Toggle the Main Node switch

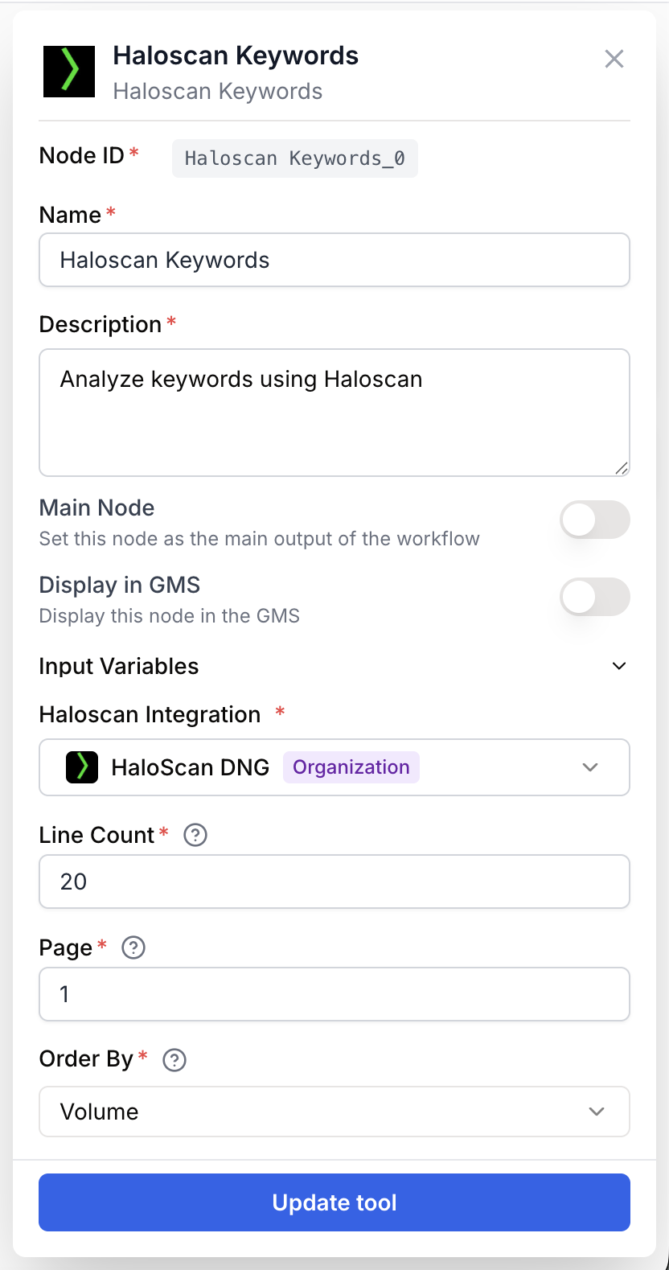point(595,520)
